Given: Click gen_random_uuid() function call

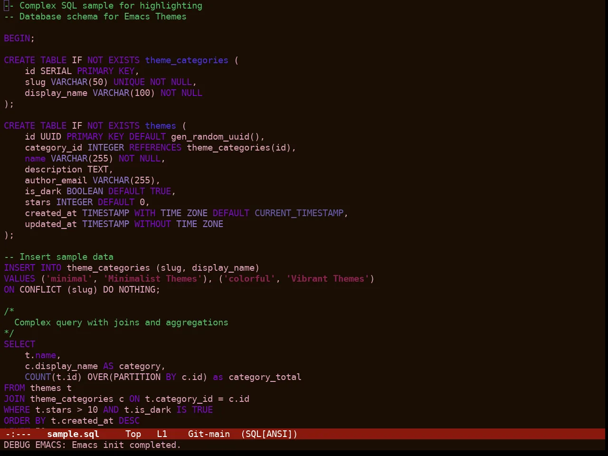Looking at the screenshot, I should point(215,136).
